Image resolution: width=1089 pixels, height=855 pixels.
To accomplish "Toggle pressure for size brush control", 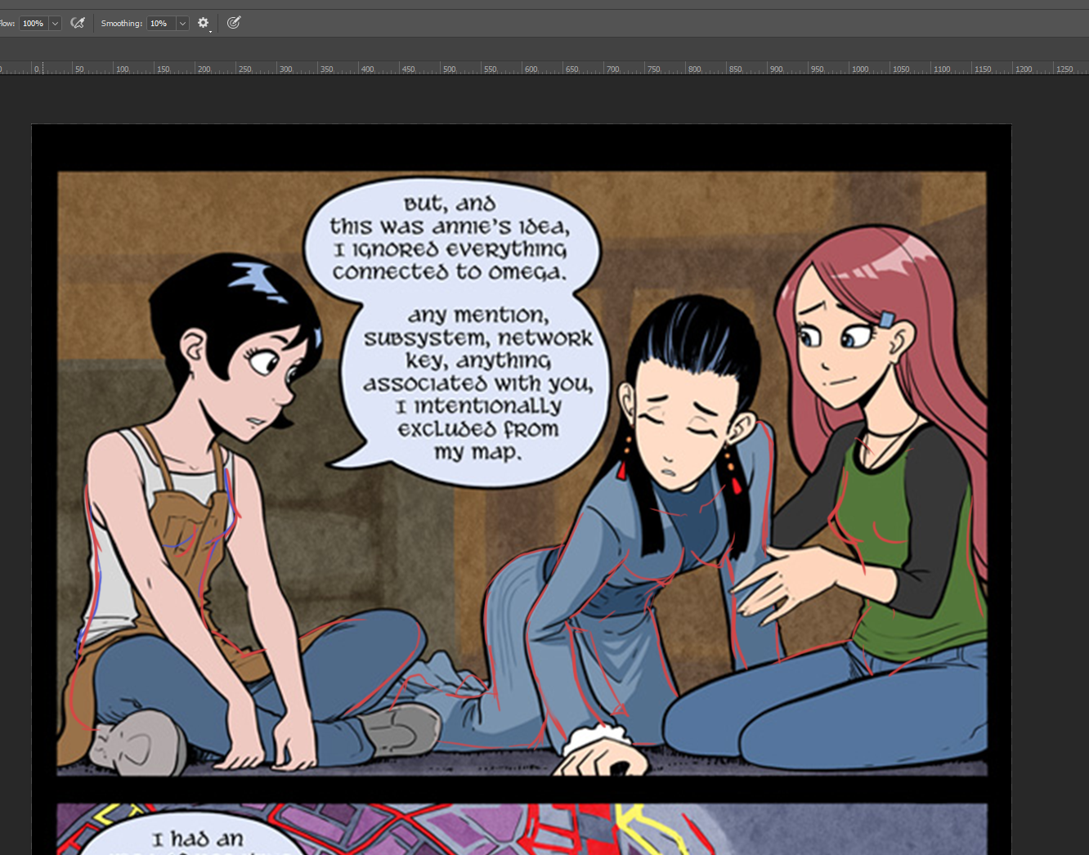I will (x=234, y=23).
